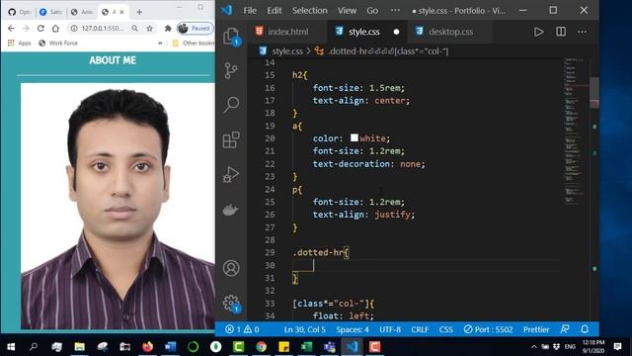Bookmark this page with the star
632x356 pixels.
[x=149, y=29]
